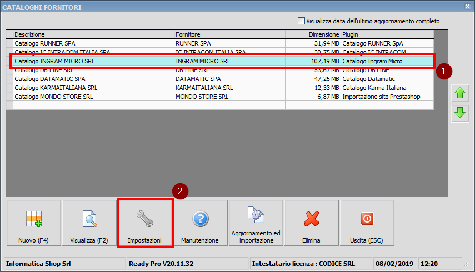Image resolution: width=475 pixels, height=272 pixels.
Task: Click plugin cell Catalogo Datamatic
Action: [x=387, y=79]
